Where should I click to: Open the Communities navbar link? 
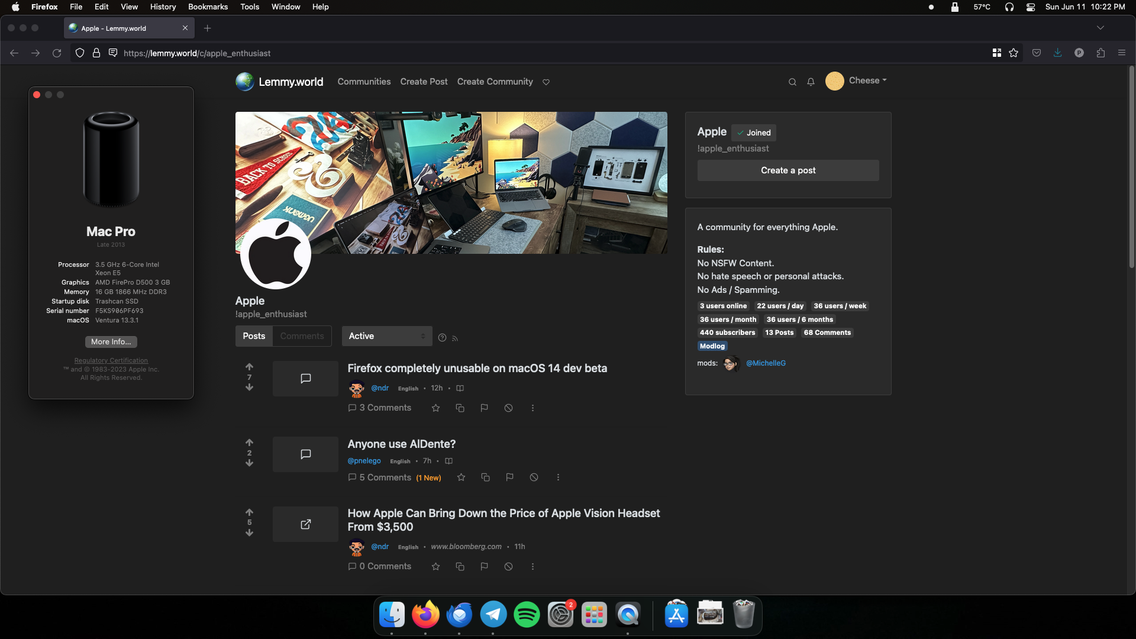click(364, 82)
